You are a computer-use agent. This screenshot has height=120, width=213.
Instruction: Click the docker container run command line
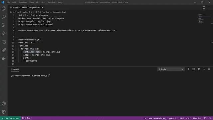tap(68, 30)
